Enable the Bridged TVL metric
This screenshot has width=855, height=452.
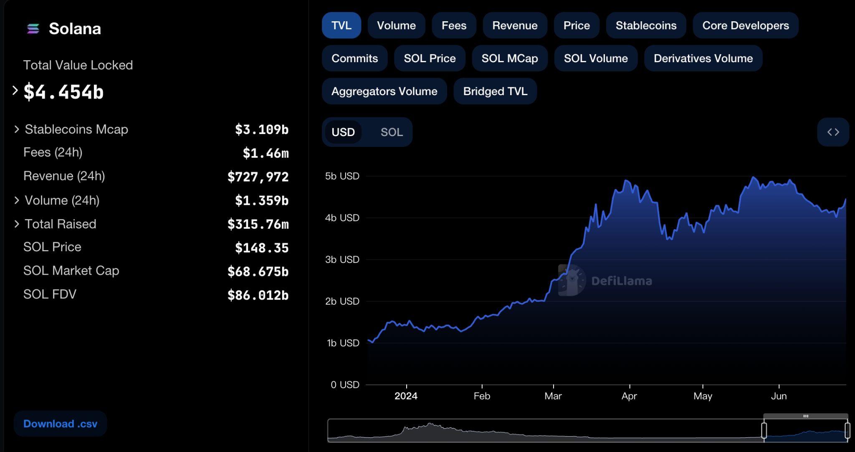point(495,91)
